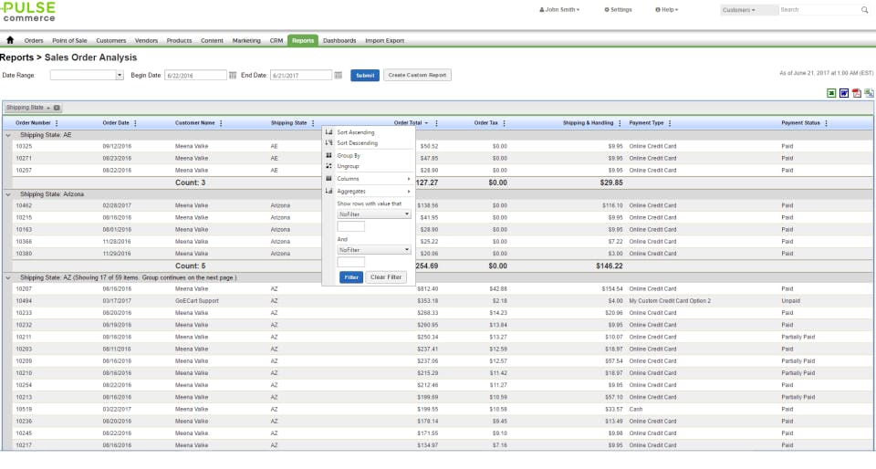Open the Order Number column options menu

point(57,123)
